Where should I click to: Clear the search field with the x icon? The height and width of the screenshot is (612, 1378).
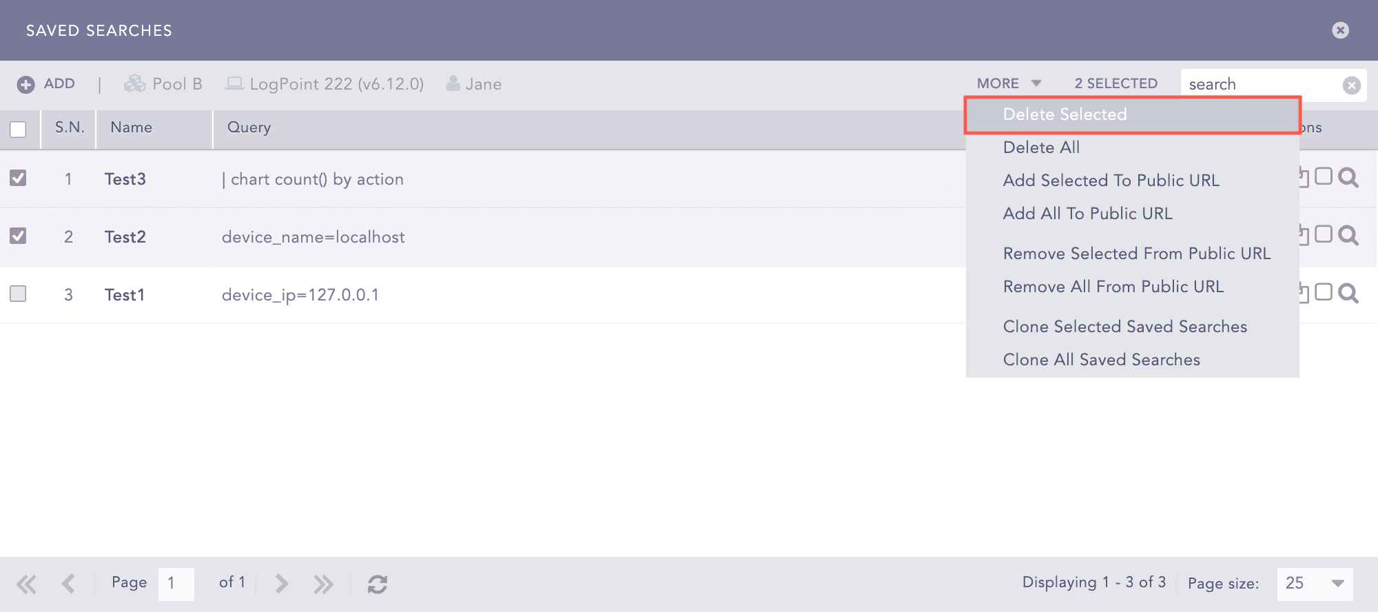pos(1351,85)
